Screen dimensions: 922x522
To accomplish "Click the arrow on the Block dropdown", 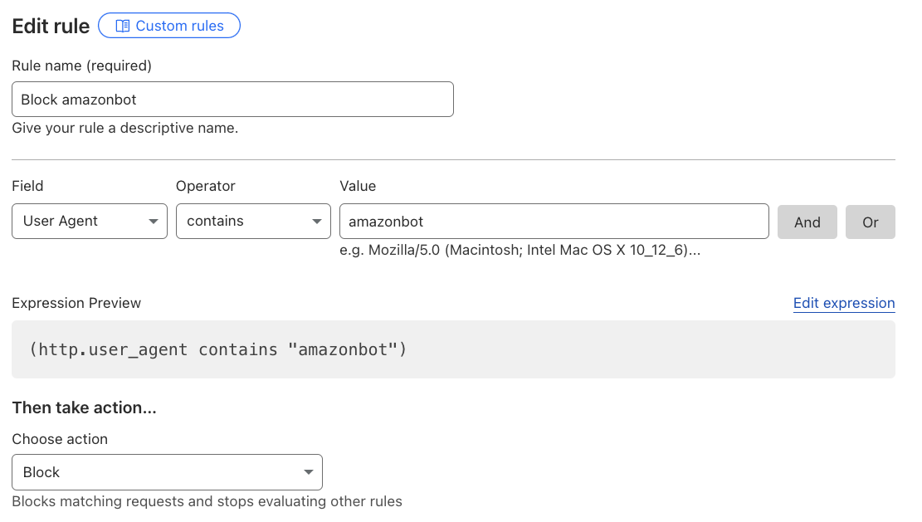I will (x=308, y=472).
